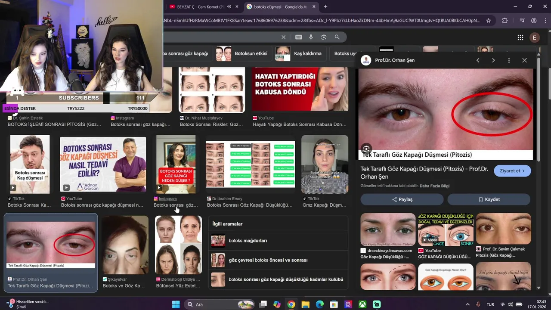
Task: Open Microsoft Edge from the taskbar
Action: click(319, 304)
